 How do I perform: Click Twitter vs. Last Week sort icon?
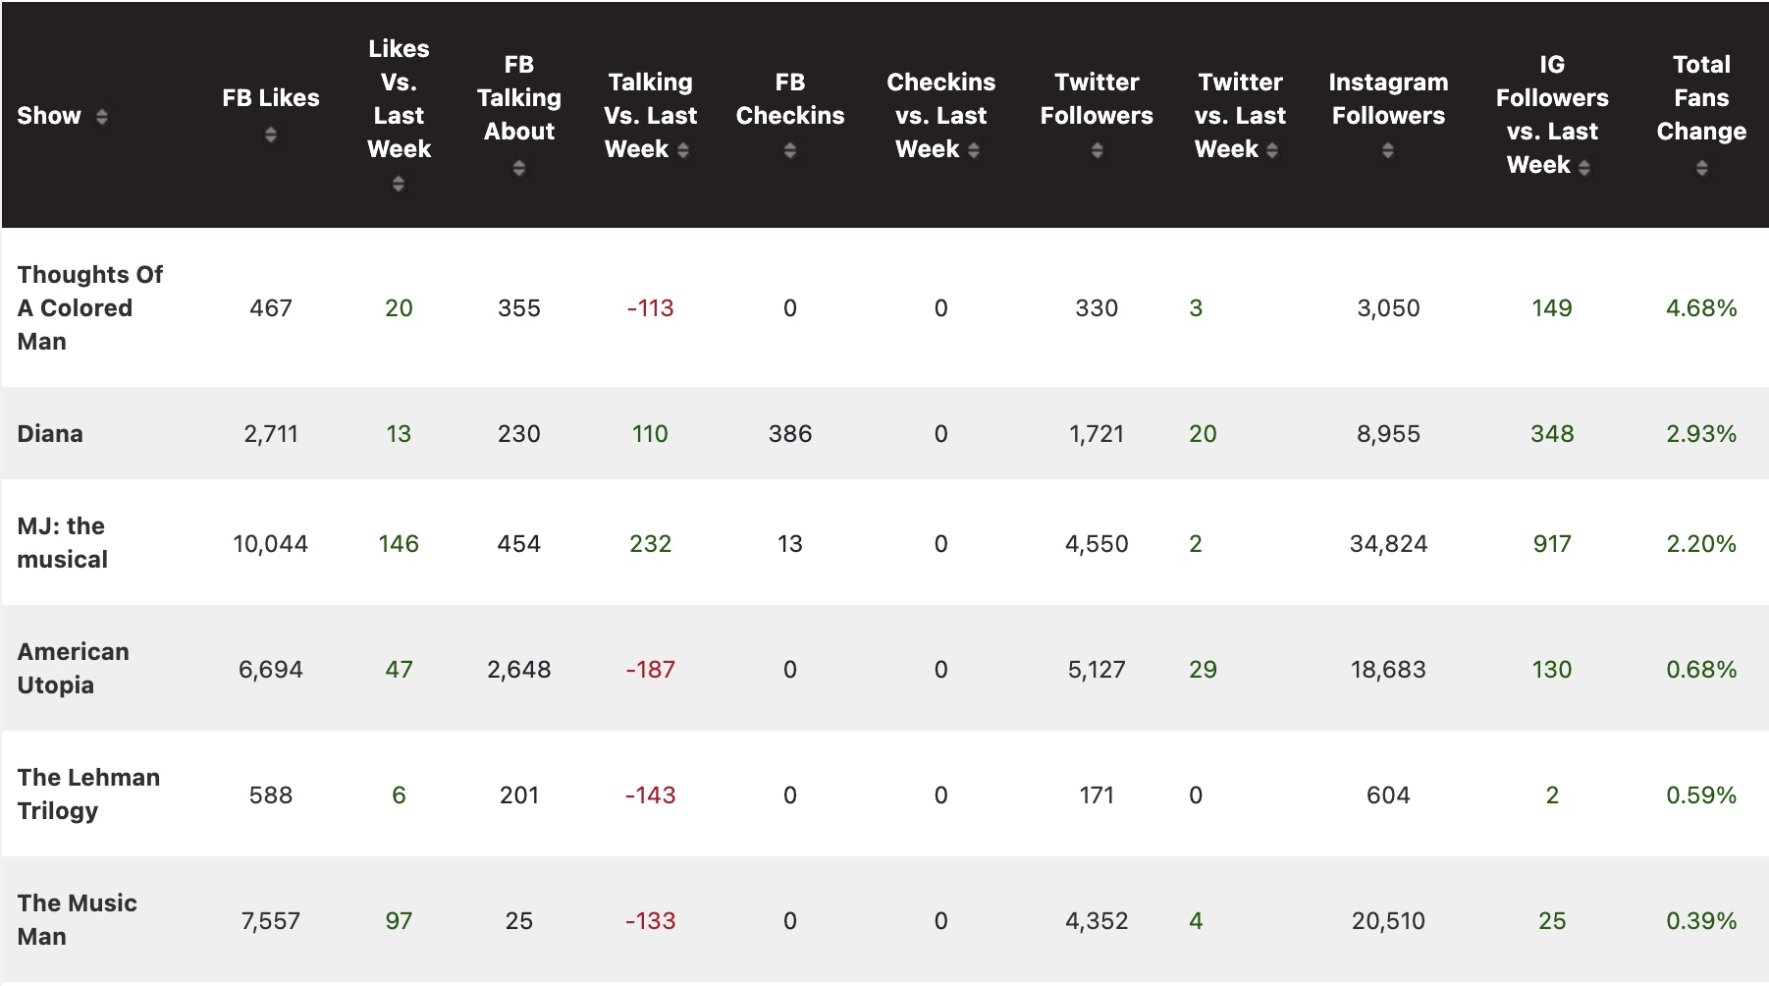(x=1272, y=150)
